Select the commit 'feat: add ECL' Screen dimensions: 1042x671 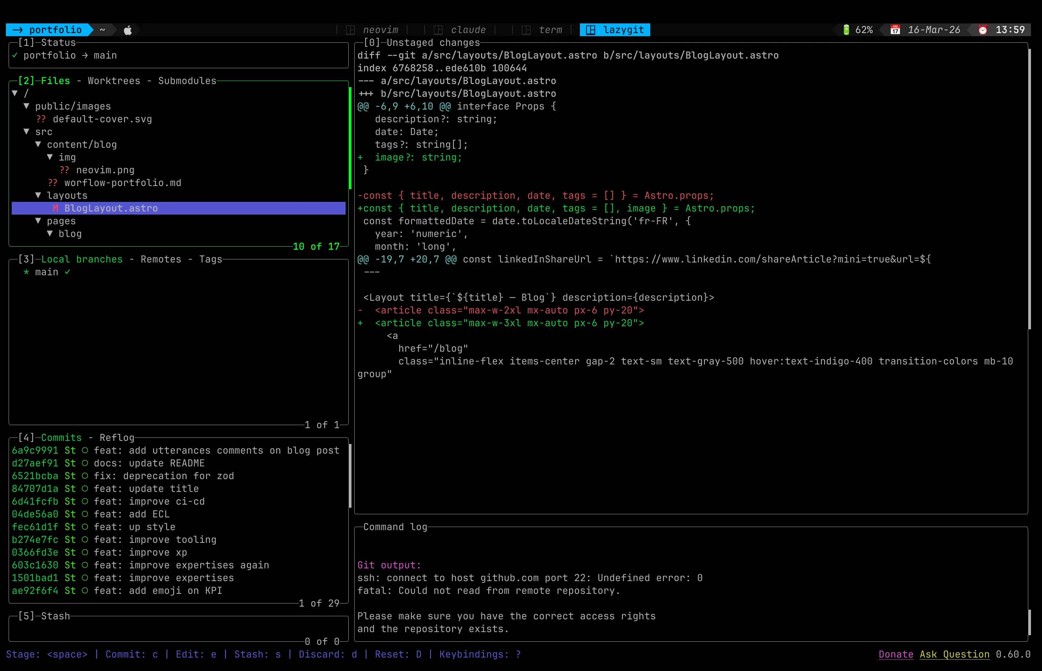coord(131,514)
